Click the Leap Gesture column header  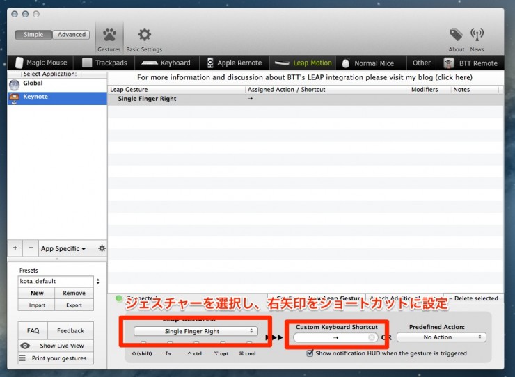coord(176,89)
